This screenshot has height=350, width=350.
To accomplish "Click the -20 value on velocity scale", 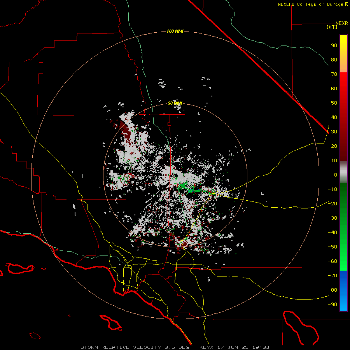I will pos(332,204).
